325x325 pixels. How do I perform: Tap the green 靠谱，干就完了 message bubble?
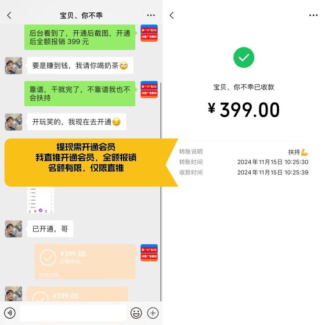[x=80, y=93]
